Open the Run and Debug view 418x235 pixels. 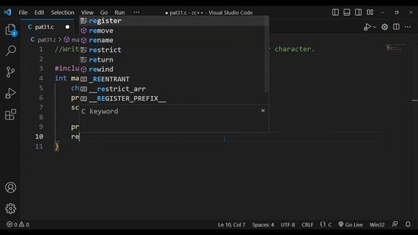(x=10, y=93)
